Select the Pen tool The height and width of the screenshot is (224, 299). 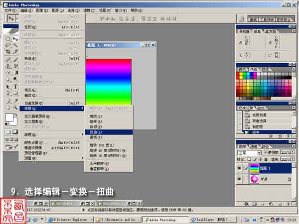(8, 93)
